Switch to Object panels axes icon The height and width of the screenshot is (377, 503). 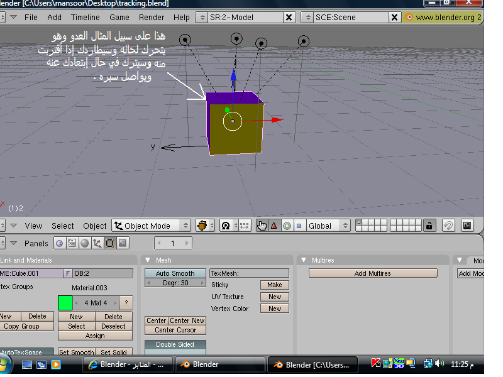click(97, 243)
